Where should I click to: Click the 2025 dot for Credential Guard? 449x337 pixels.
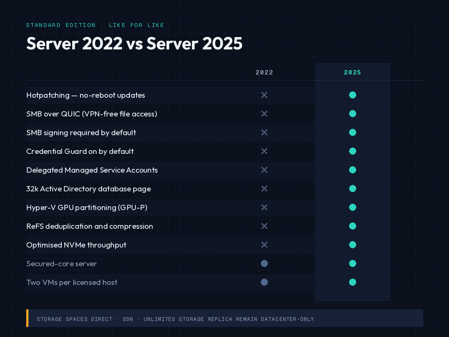[352, 151]
